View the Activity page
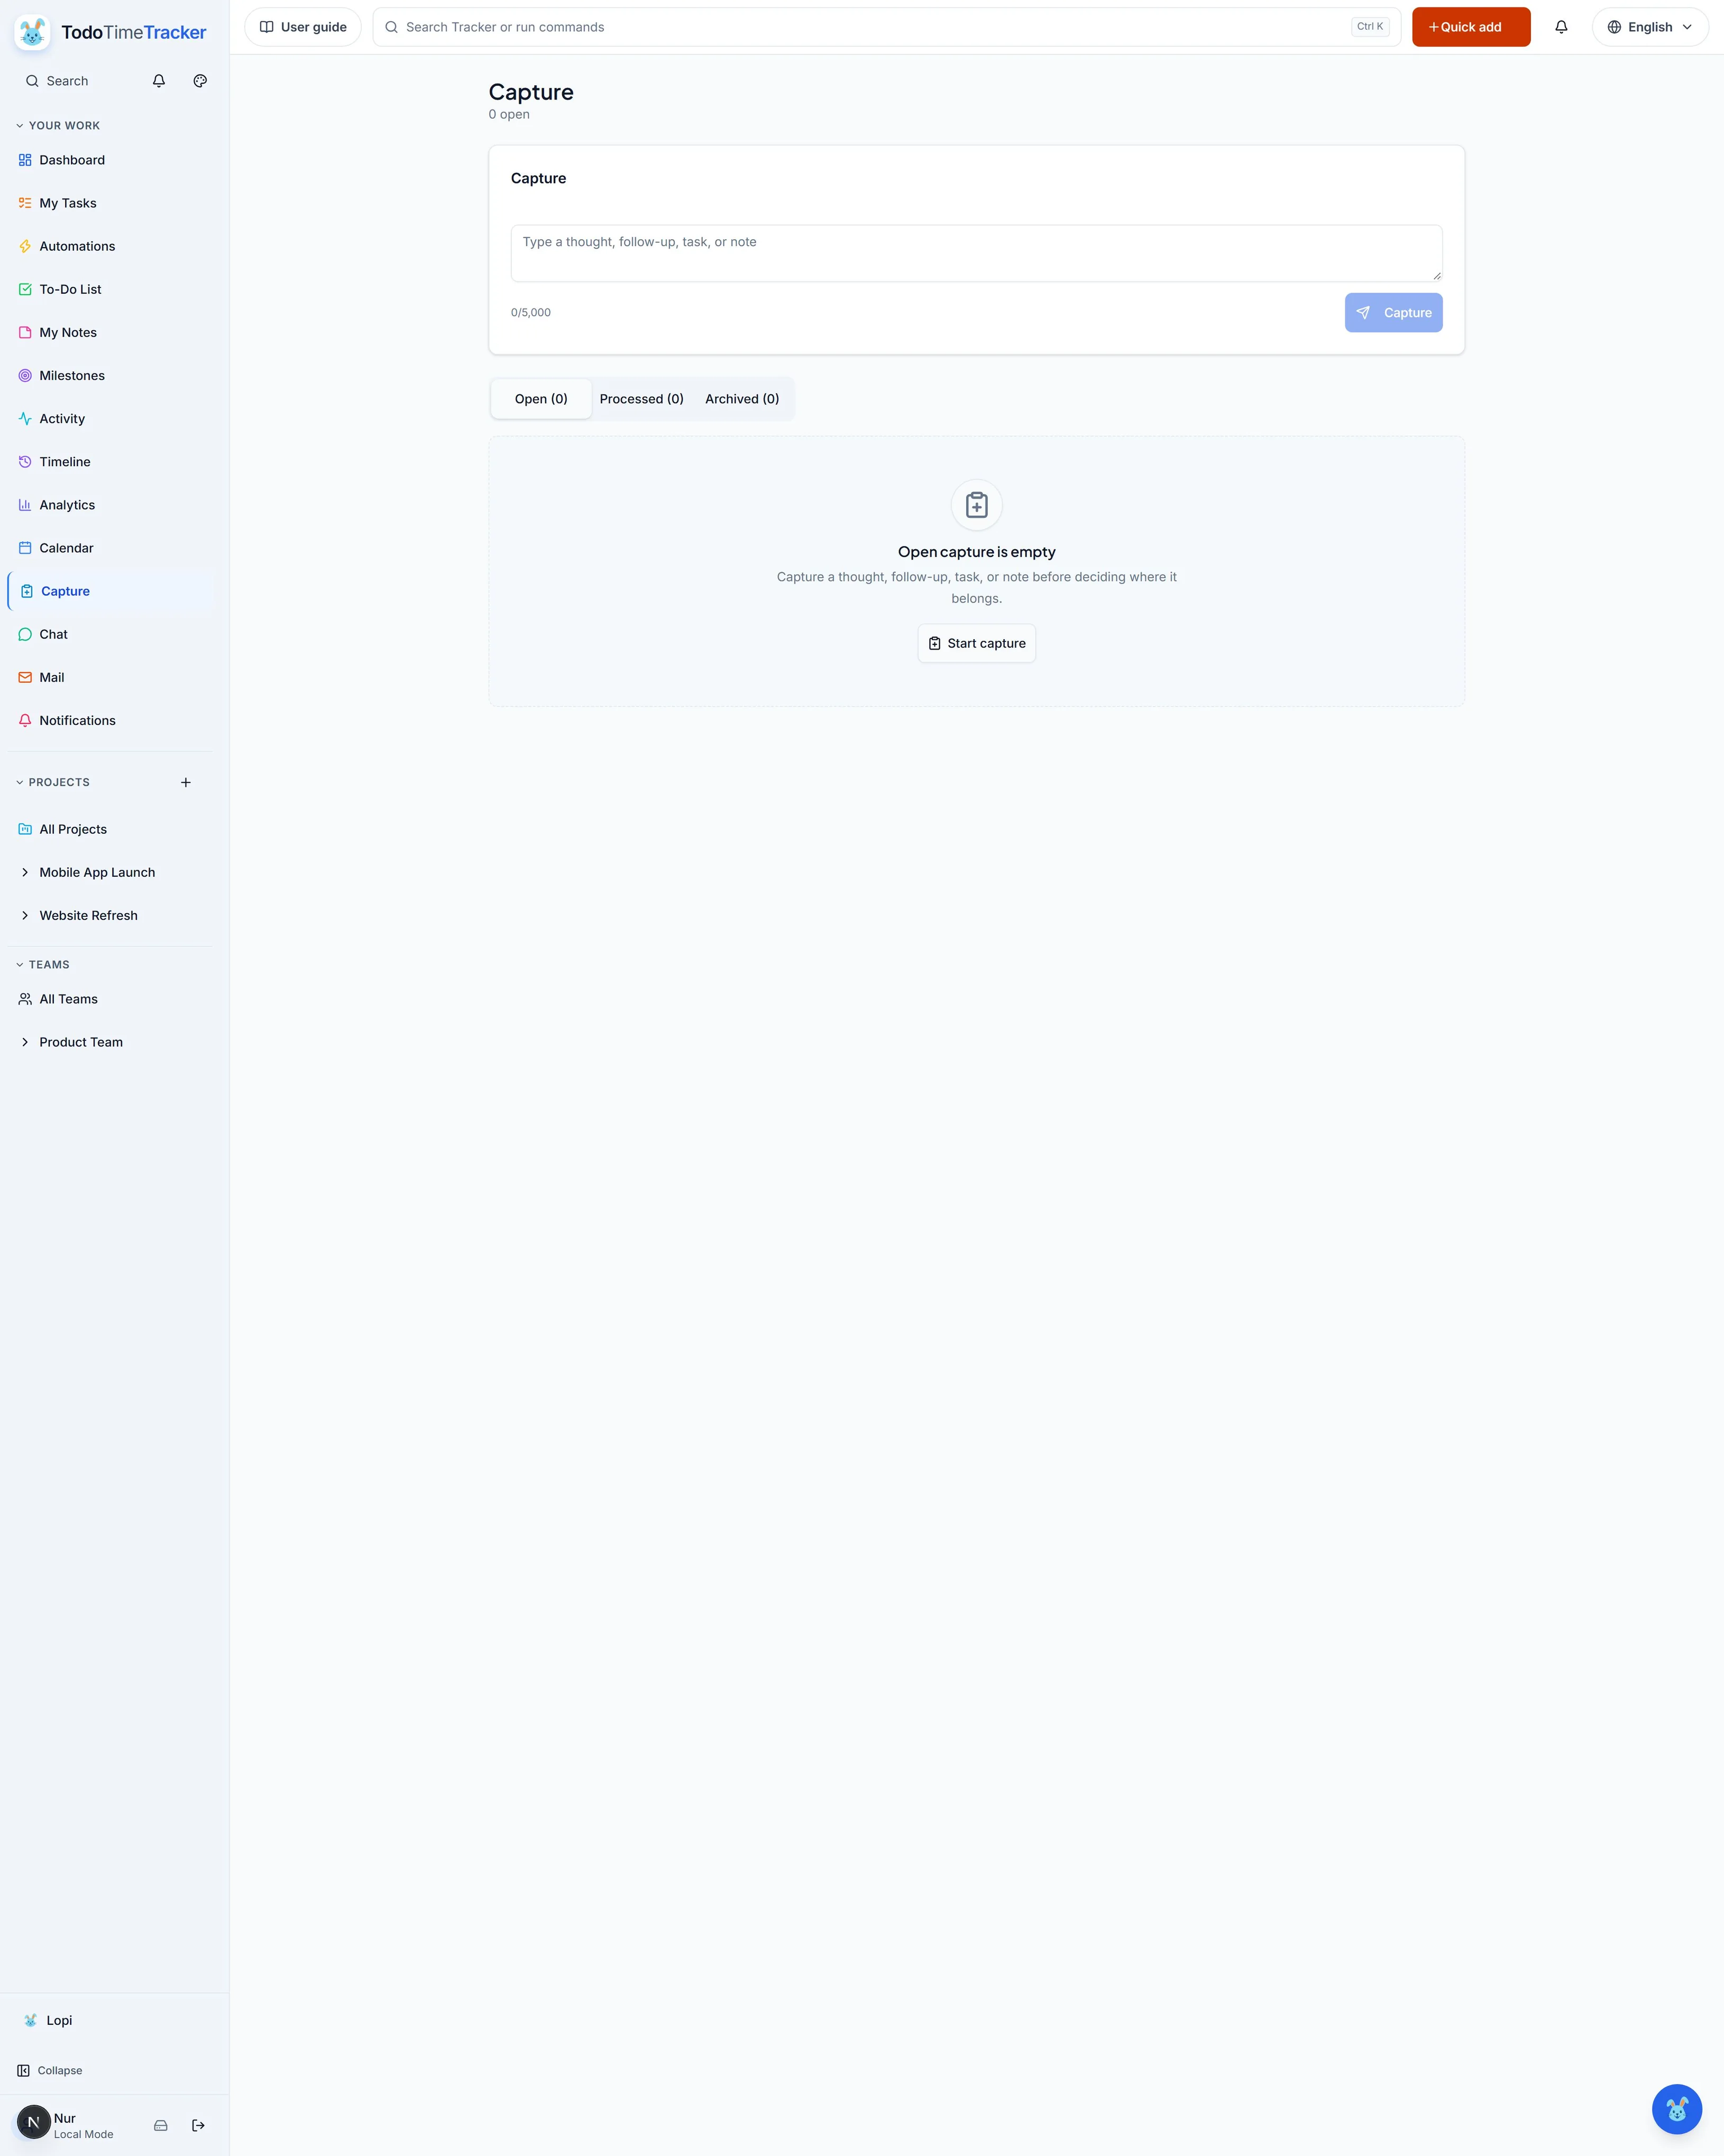 pyautogui.click(x=111, y=418)
